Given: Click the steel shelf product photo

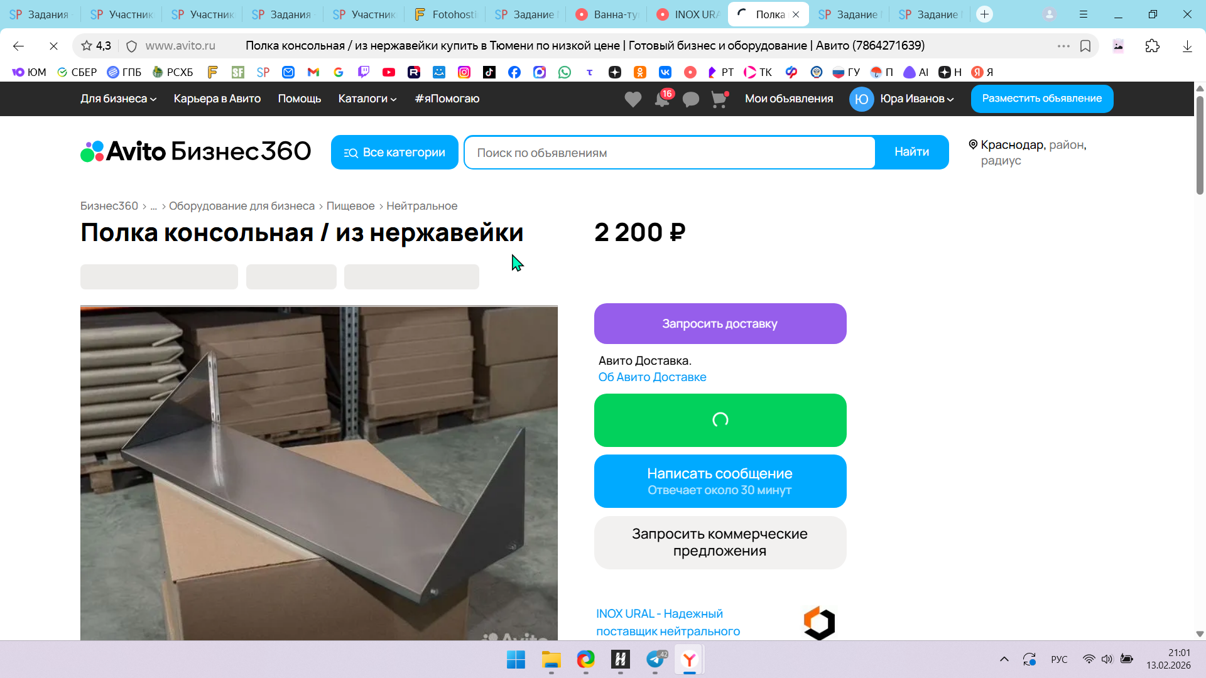Looking at the screenshot, I should [x=318, y=472].
